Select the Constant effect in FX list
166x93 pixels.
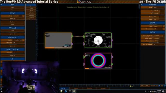tap(31, 14)
